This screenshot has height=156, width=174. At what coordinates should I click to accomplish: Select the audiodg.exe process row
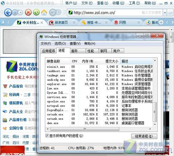(x=99, y=80)
